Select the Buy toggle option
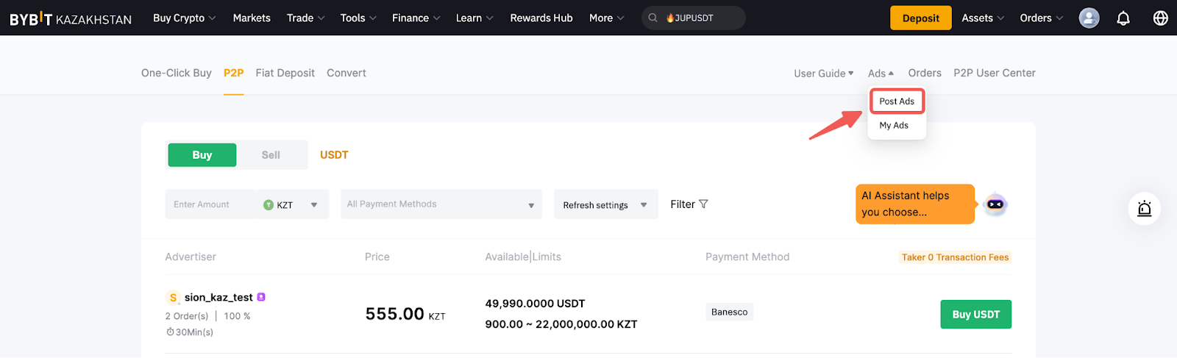 (202, 155)
